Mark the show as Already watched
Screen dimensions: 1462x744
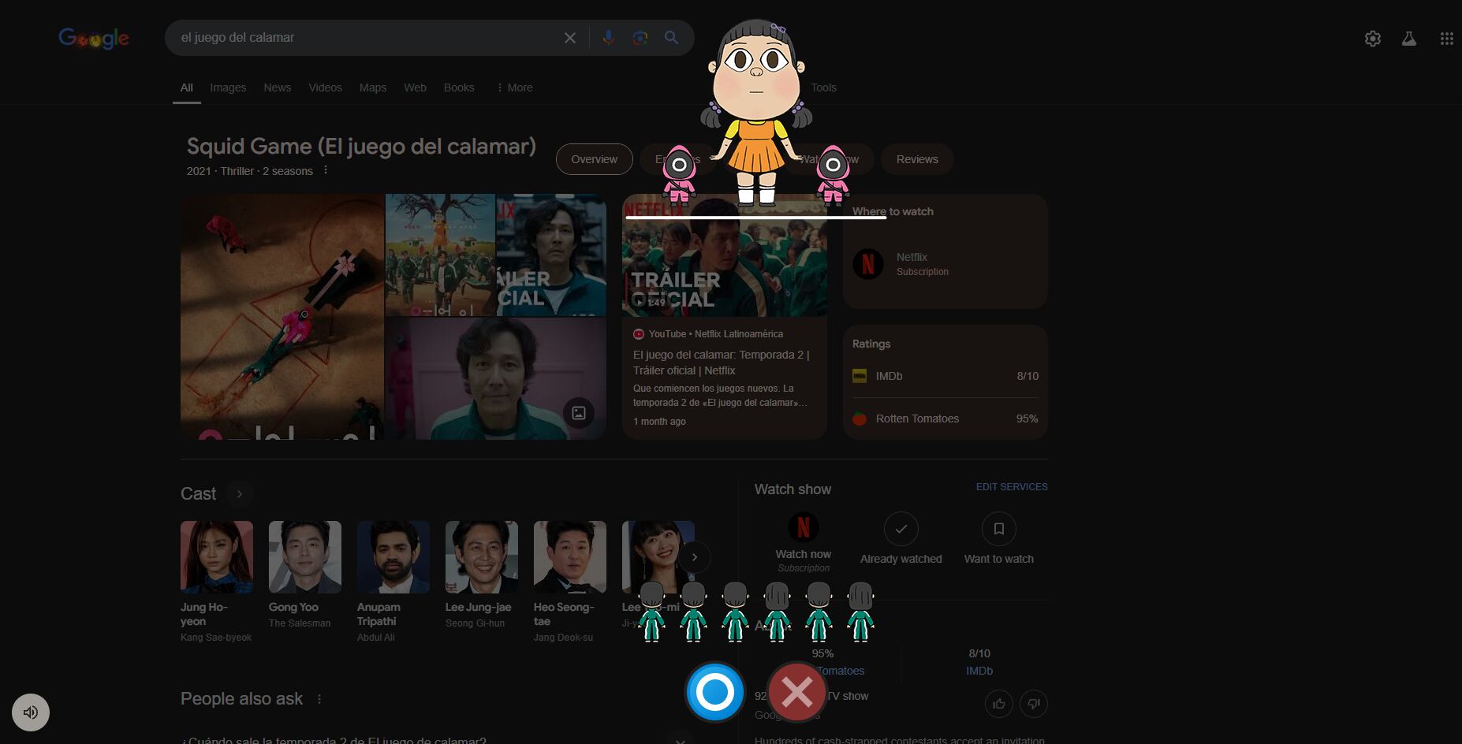(901, 529)
